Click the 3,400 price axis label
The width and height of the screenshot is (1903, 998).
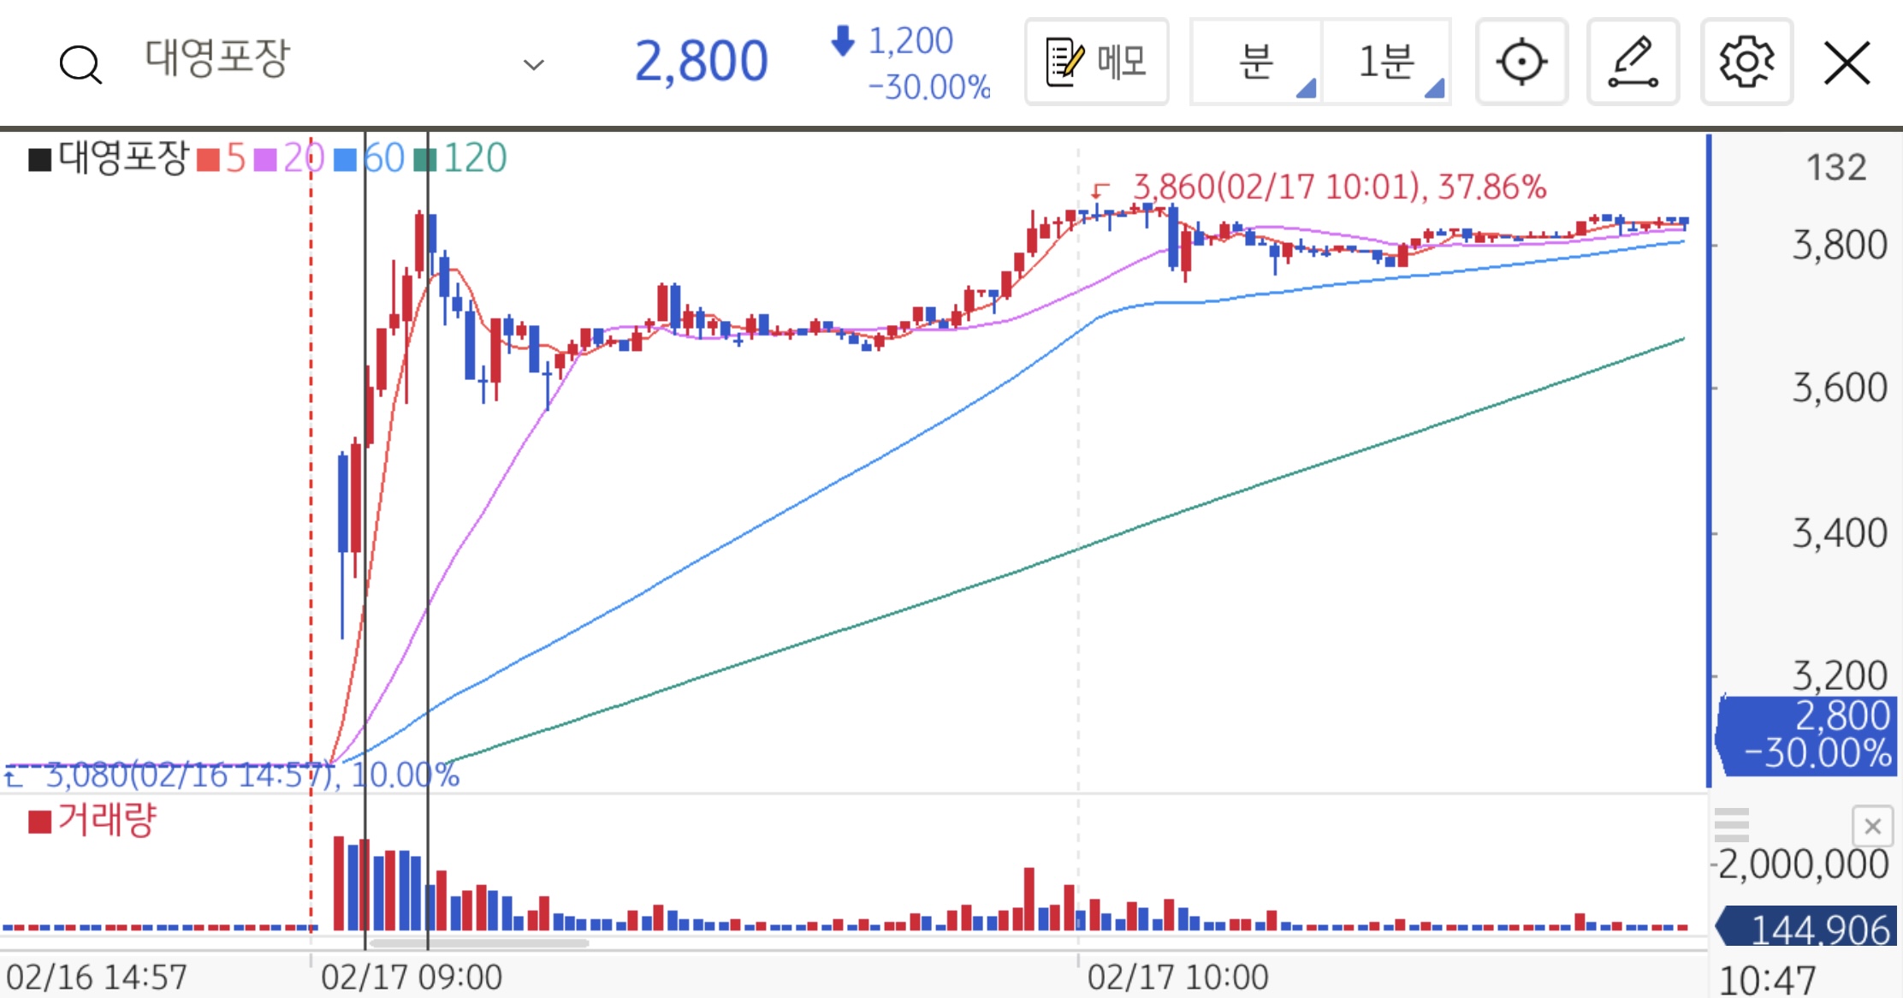pos(1840,533)
